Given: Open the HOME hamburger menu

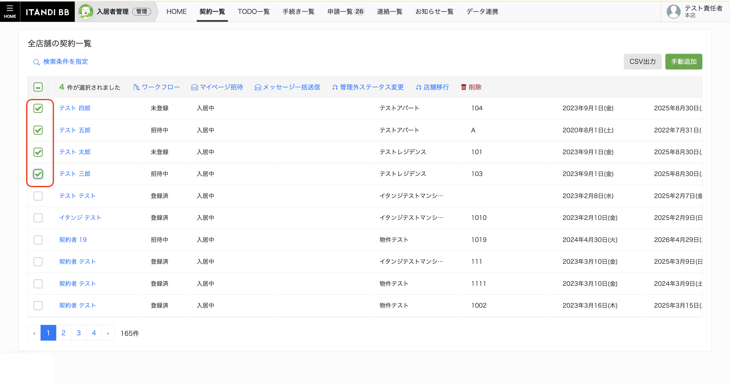Looking at the screenshot, I should (x=10, y=12).
